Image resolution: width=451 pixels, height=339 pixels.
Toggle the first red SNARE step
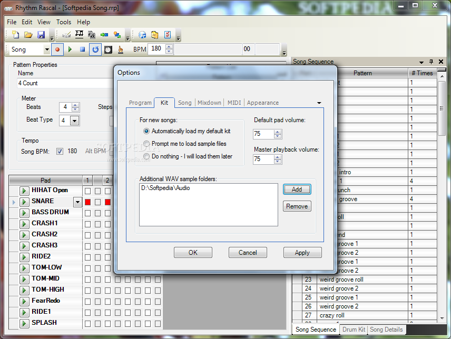tap(88, 202)
